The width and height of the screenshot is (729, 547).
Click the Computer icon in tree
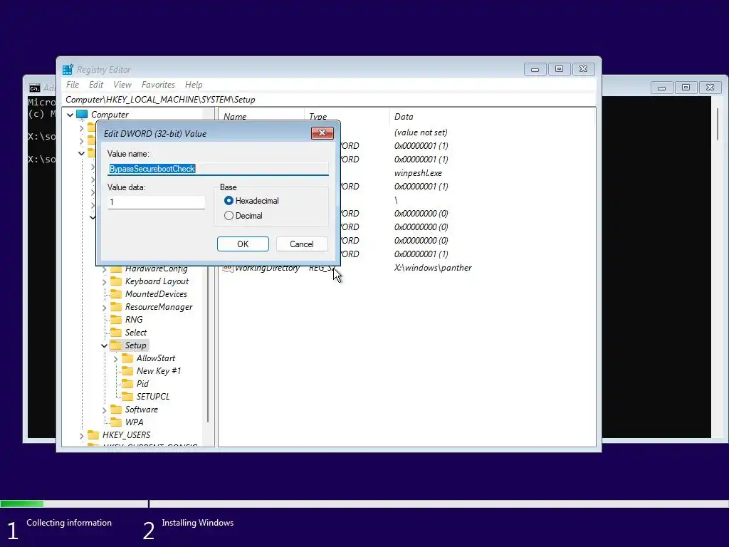pyautogui.click(x=82, y=114)
